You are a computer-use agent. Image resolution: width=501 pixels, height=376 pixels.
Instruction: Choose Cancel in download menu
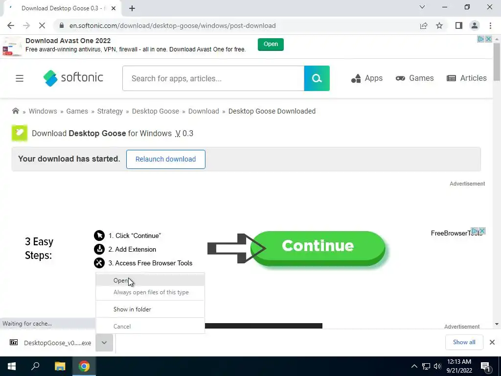click(x=150, y=327)
